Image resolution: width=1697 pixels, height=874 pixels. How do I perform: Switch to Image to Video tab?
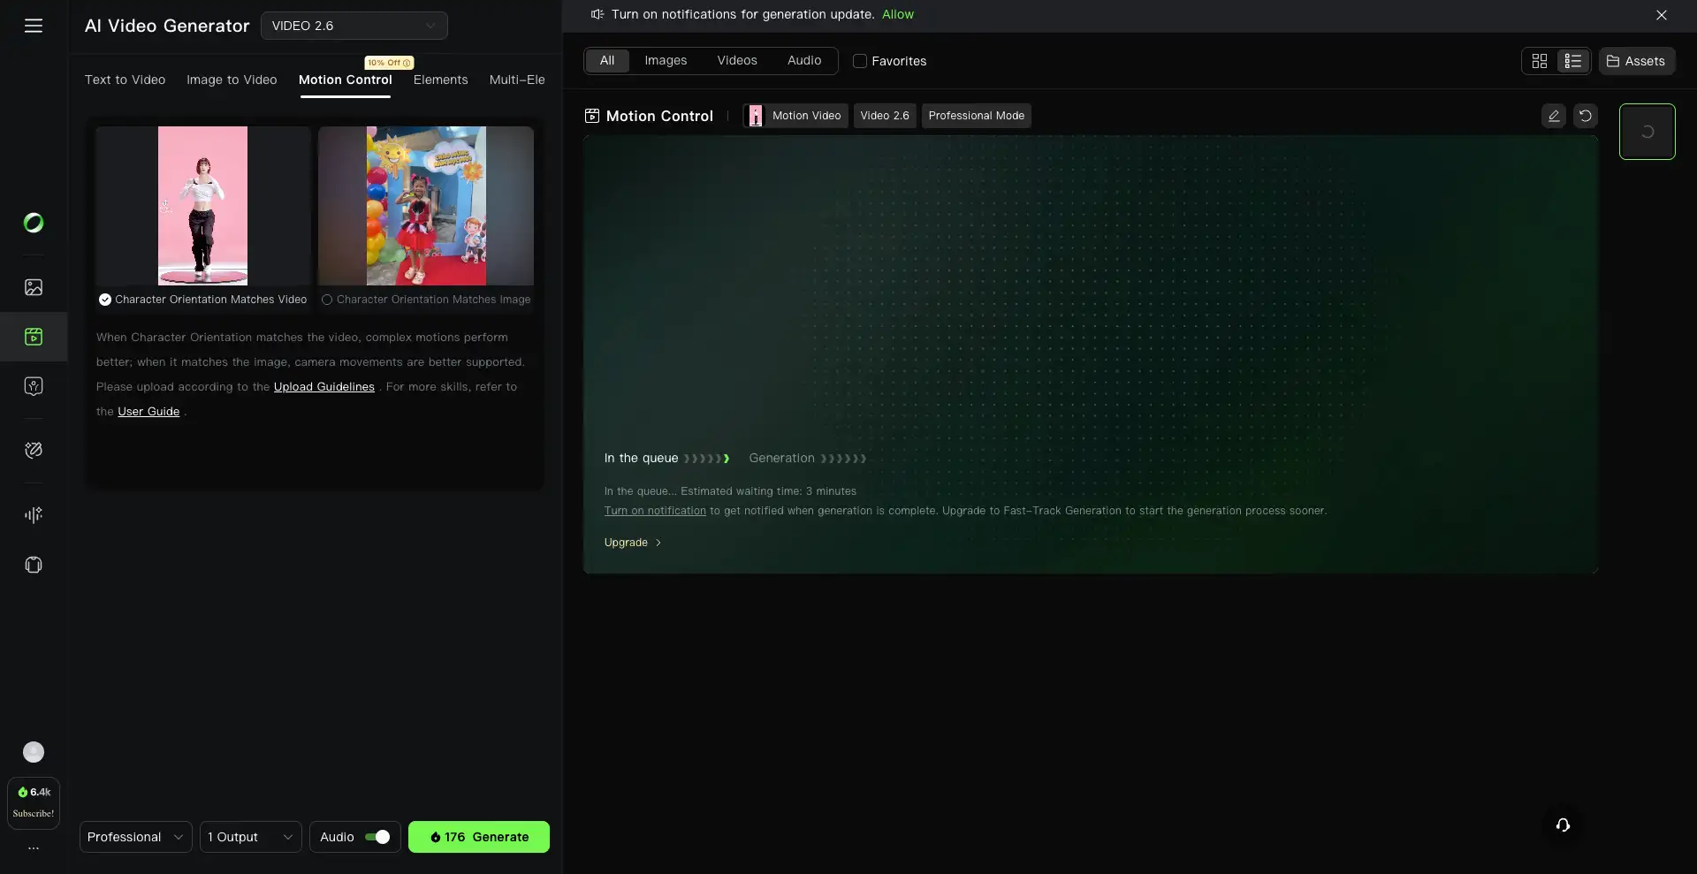click(x=232, y=80)
